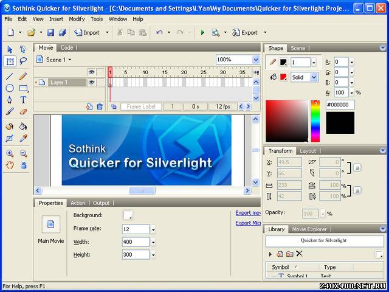Click the red fill color swatch
The width and height of the screenshot is (389, 292).
click(x=283, y=77)
